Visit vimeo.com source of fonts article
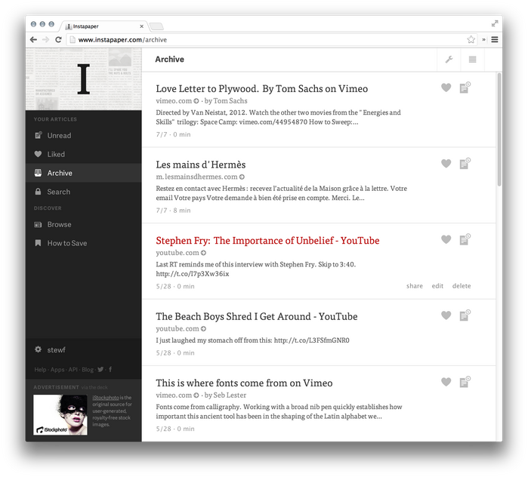Screen dimensions: 528x477 177,395
